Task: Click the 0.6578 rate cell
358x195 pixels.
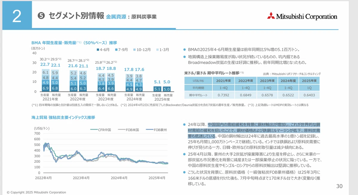Action: pyautogui.click(x=267, y=95)
